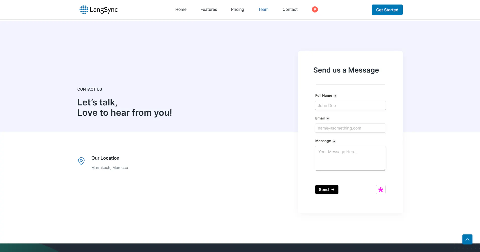This screenshot has width=480, height=252.
Task: Click the Get Started button
Action: click(387, 10)
